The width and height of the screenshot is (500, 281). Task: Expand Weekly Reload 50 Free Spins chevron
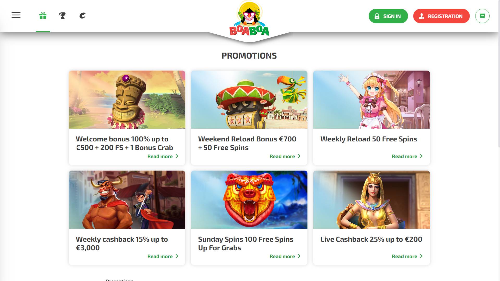[x=421, y=156]
